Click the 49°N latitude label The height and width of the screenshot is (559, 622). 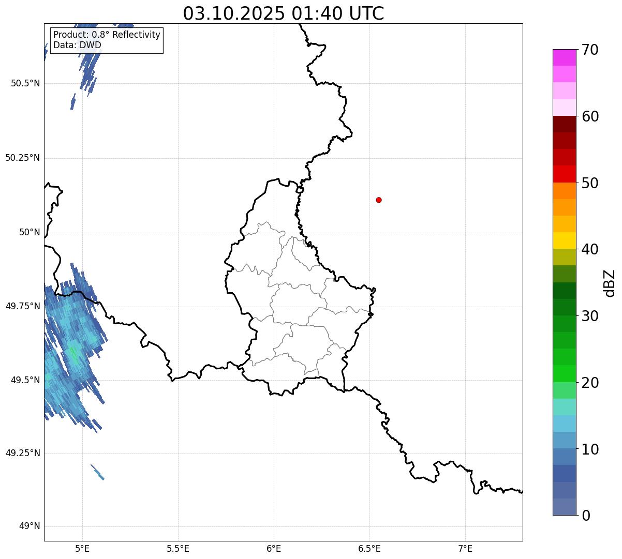(29, 526)
